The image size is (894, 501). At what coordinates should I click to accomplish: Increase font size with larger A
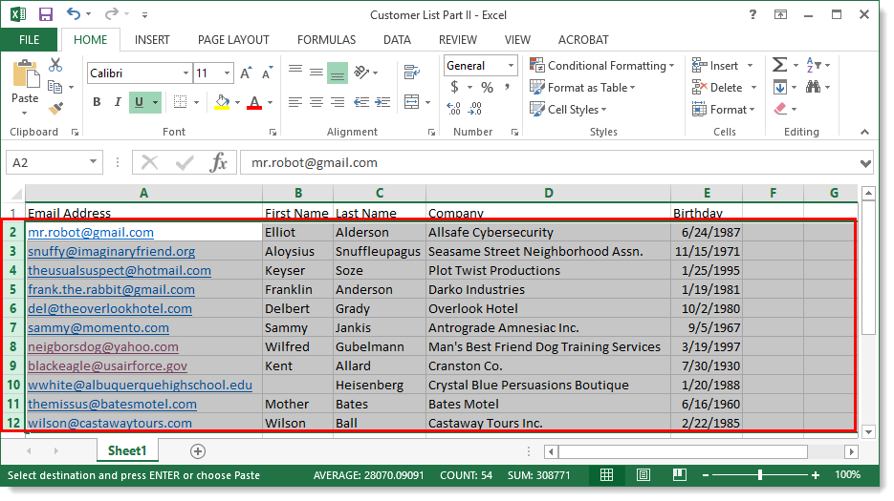246,73
